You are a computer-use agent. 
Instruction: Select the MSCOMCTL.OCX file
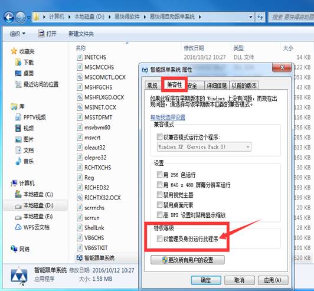[x=101, y=77]
